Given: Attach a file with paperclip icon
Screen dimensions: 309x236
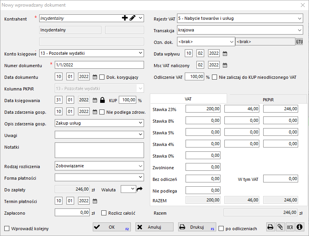Looking at the screenshot, I should 280,227.
